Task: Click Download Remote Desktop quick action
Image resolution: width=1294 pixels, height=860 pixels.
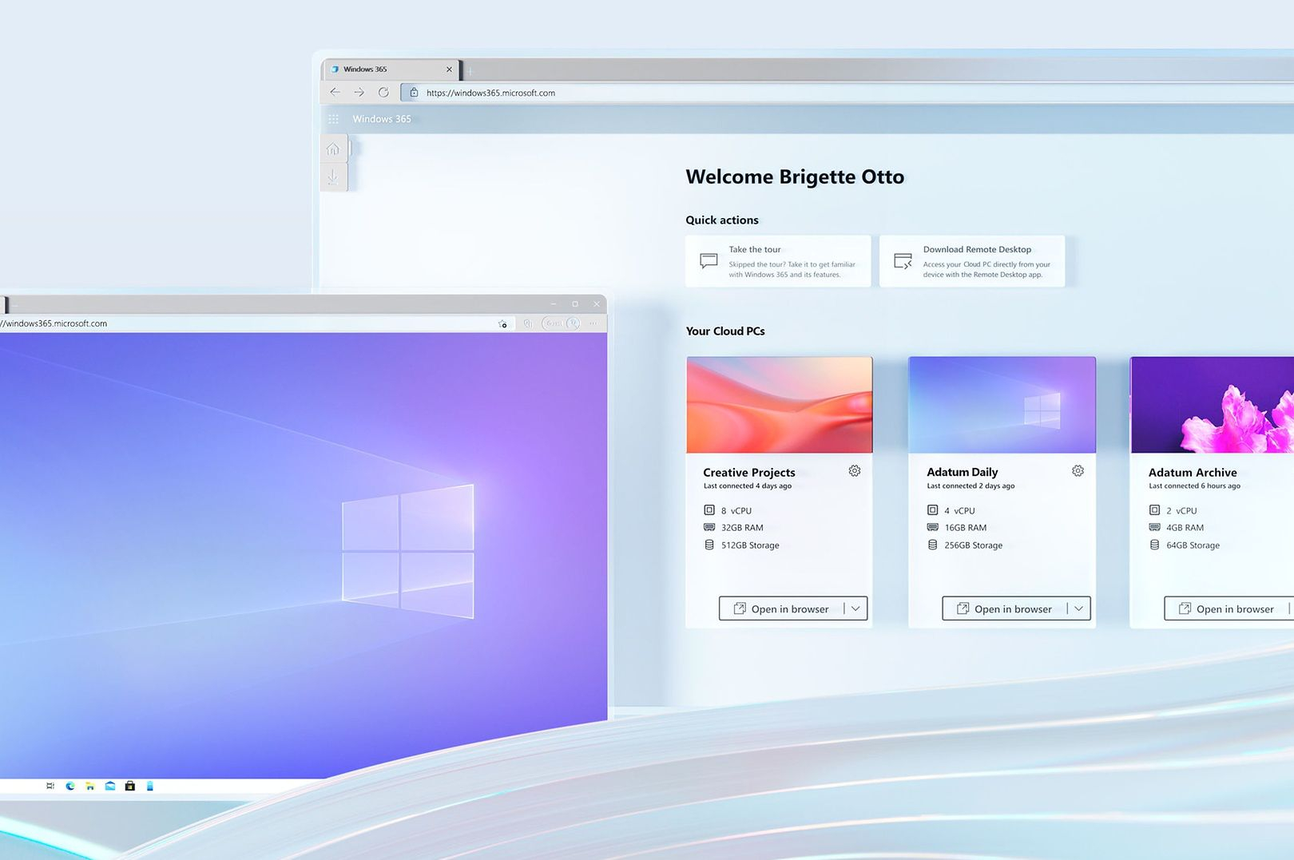Action: (972, 261)
